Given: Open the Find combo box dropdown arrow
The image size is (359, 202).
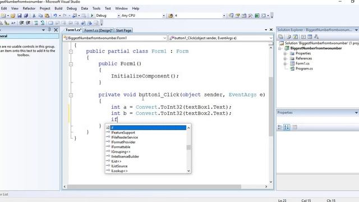Looking at the screenshot, I should 224,16.
